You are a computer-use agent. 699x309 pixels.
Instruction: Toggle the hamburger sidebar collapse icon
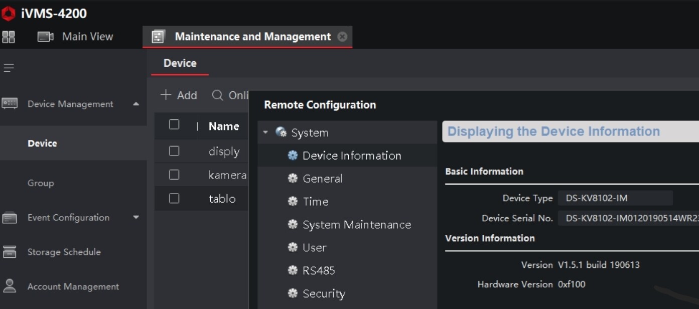pos(9,68)
